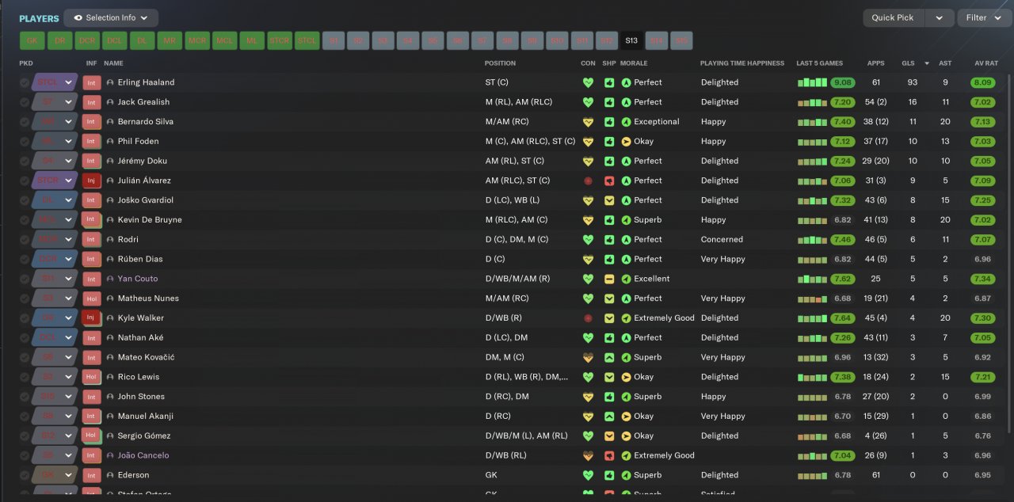Click Rodri's Concerned playing time cell
Viewport: 1014px width, 502px height.
point(722,239)
